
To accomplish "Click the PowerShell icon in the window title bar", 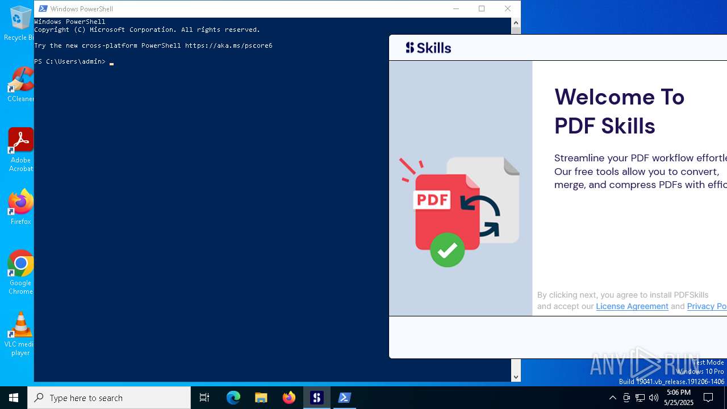I will [43, 9].
